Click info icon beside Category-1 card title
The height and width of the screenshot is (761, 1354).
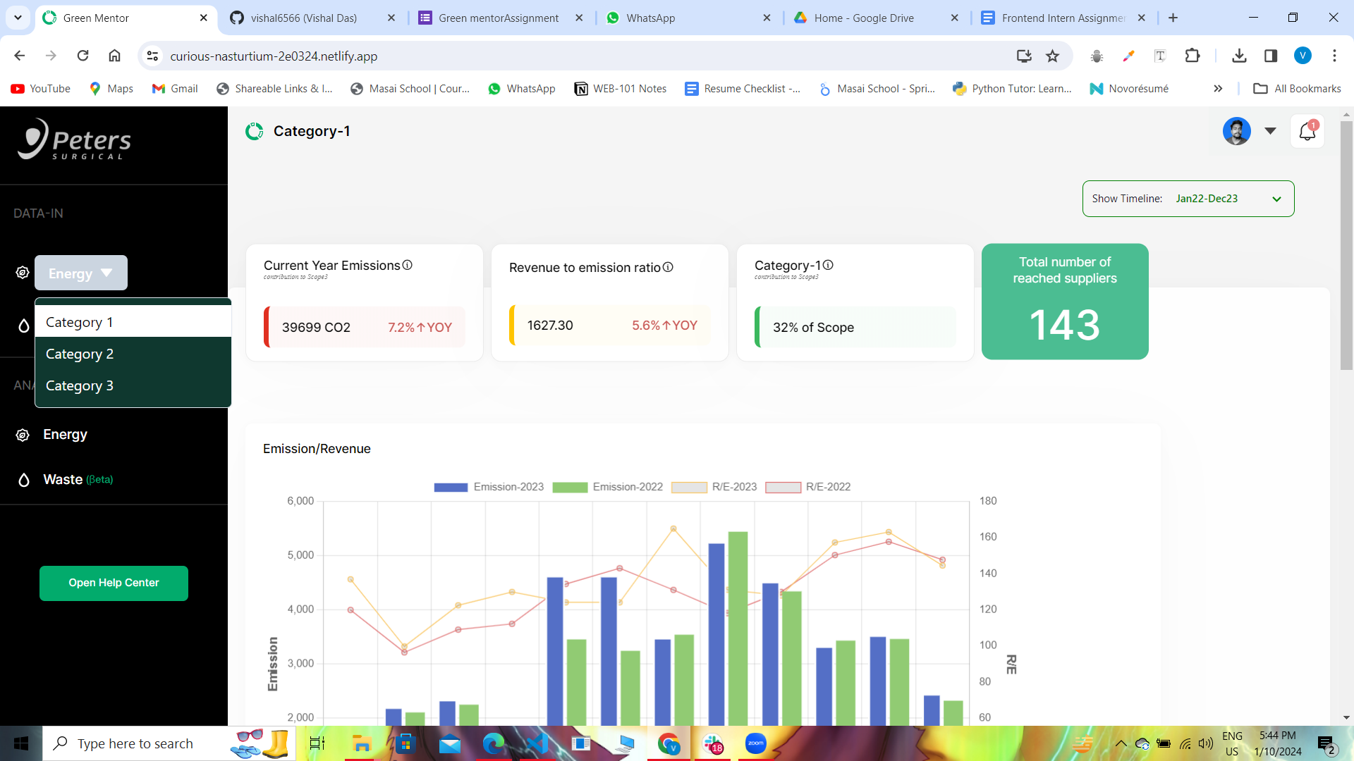click(828, 265)
